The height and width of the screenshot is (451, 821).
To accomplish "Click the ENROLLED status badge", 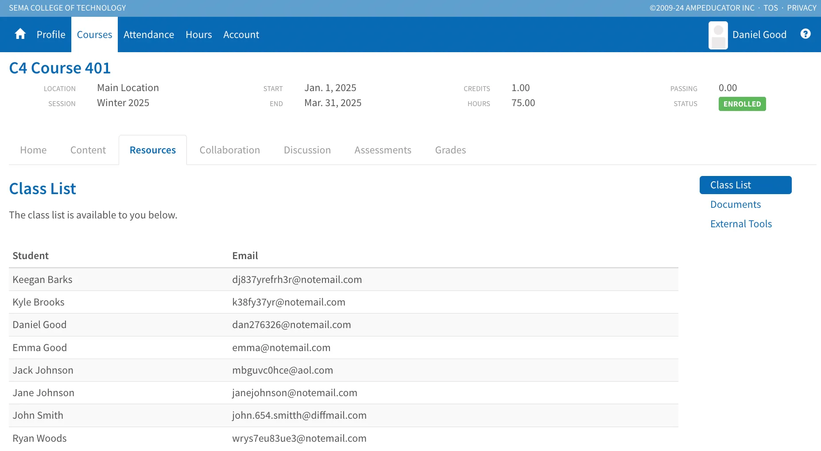I will [x=742, y=104].
